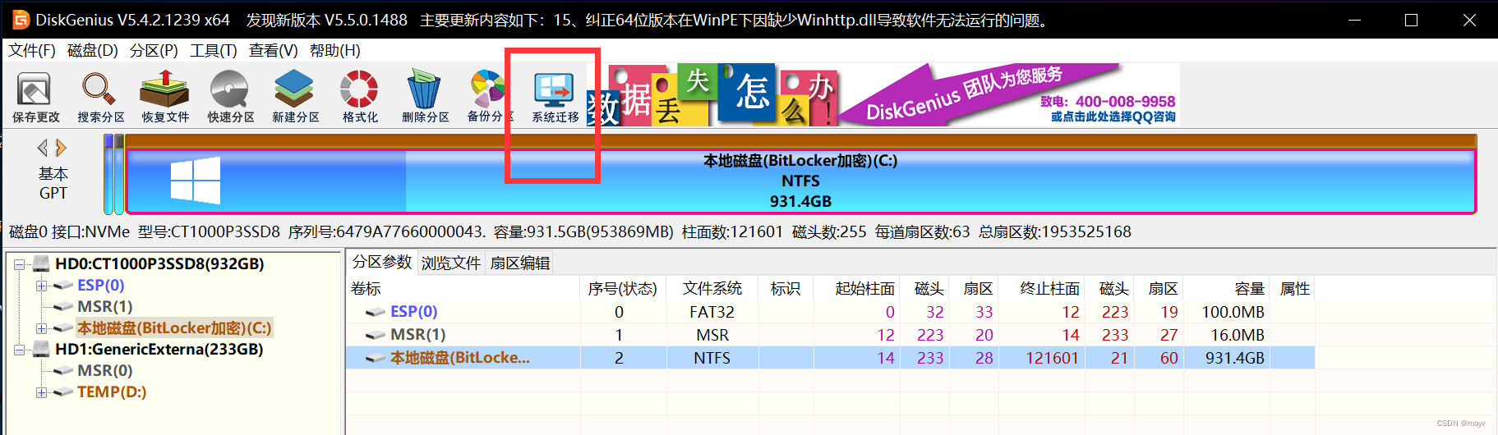Expand the TEMP(D:) tree node

coord(41,392)
